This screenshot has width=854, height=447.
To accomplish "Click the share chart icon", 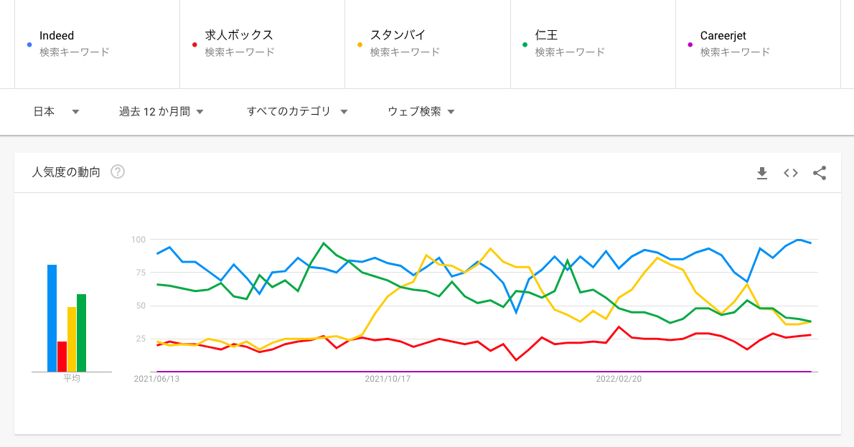I will (820, 173).
